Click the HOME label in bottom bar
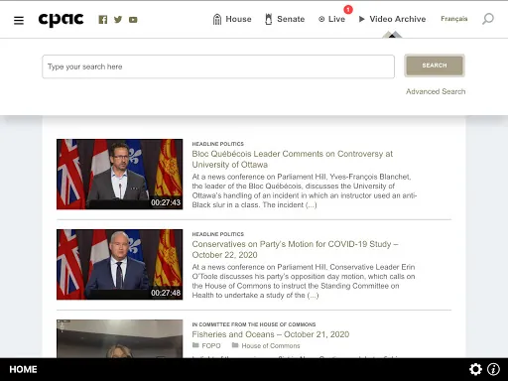 23,369
